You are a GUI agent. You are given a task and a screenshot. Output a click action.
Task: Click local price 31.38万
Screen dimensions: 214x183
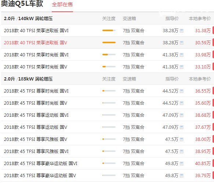(203, 31)
